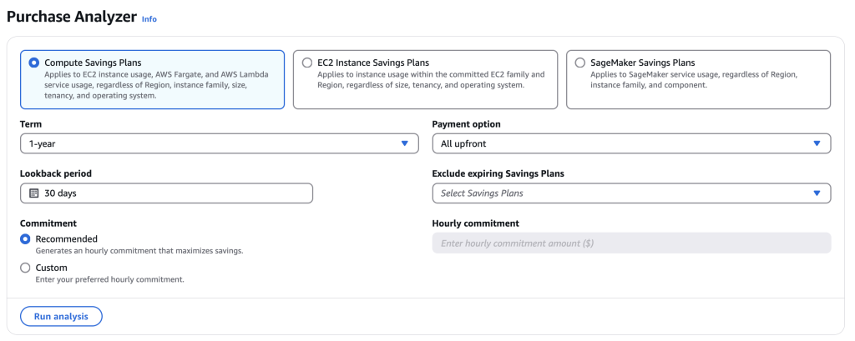
Task: Click the Lookback period 30 days field
Action: [x=166, y=193]
